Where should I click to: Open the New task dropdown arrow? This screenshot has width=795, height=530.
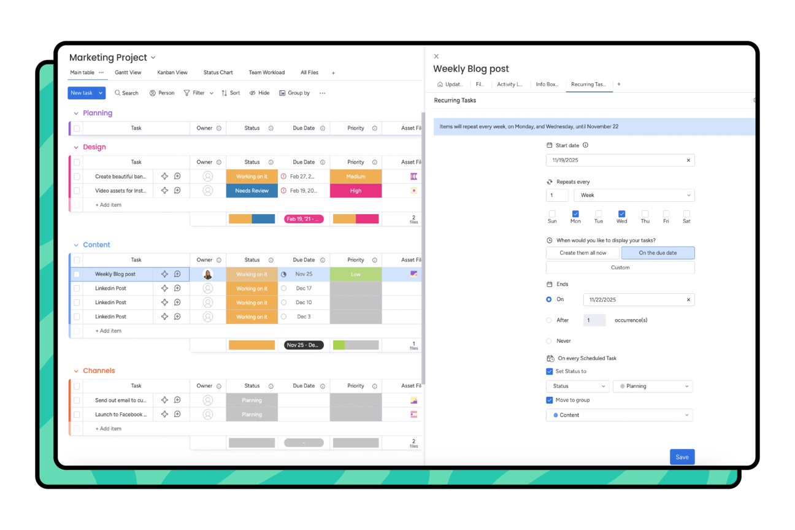[99, 93]
